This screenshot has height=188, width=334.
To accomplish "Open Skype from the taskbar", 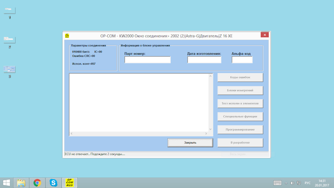I will coord(53,182).
